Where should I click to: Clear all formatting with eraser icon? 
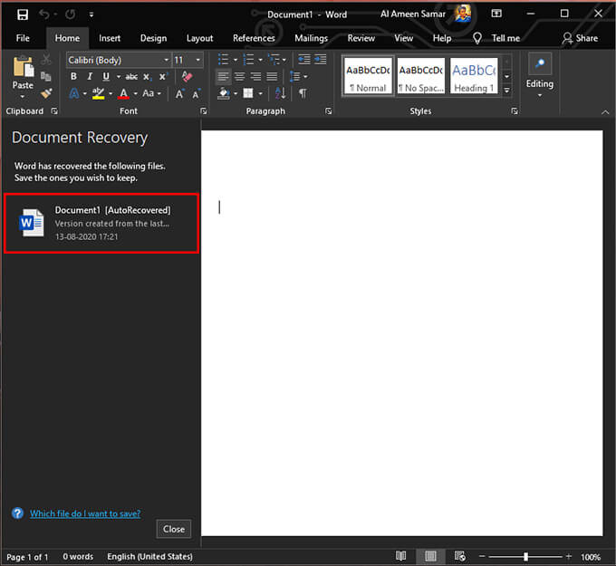187,76
